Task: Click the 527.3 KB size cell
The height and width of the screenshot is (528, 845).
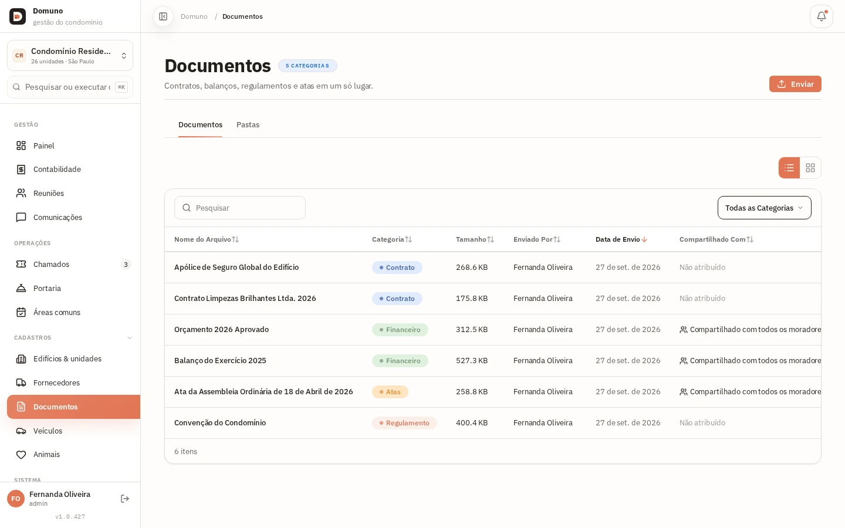Action: [472, 361]
